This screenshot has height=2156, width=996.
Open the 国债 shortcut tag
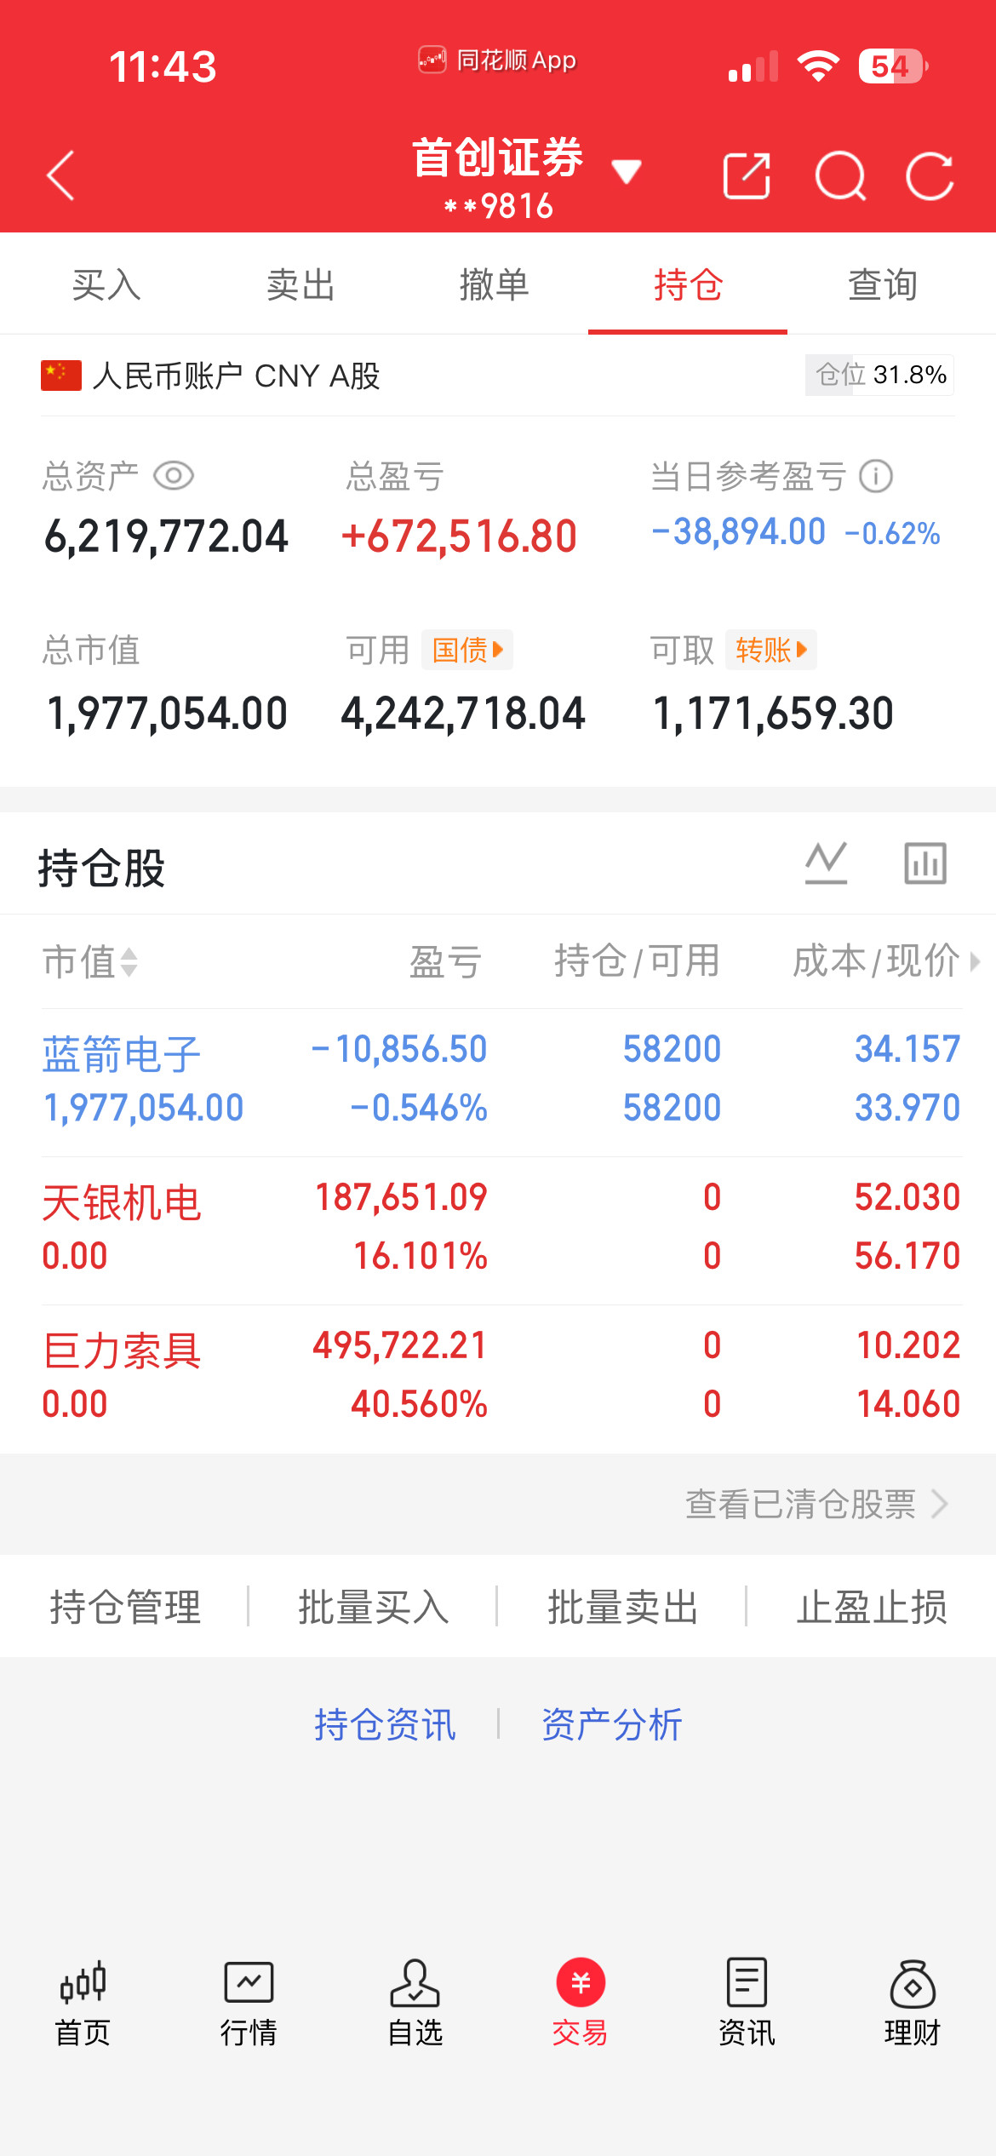coord(467,651)
